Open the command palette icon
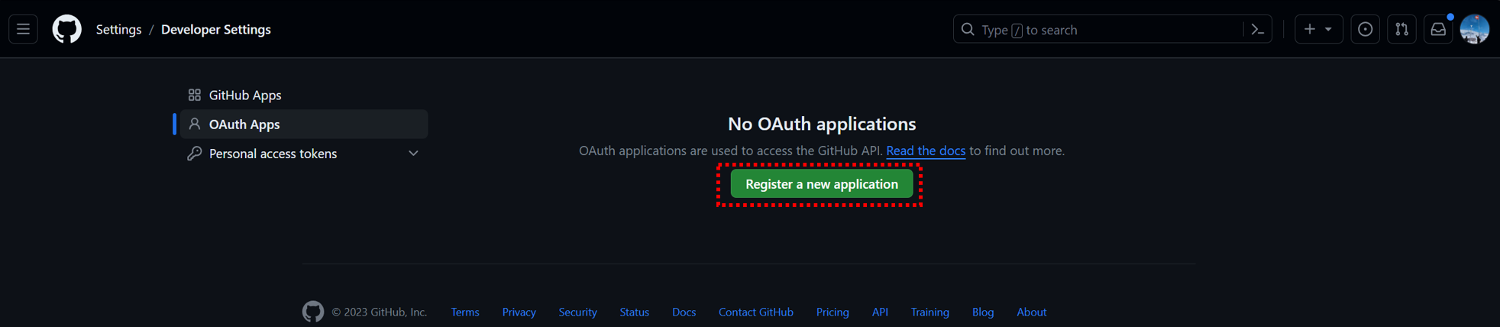 point(1257,29)
